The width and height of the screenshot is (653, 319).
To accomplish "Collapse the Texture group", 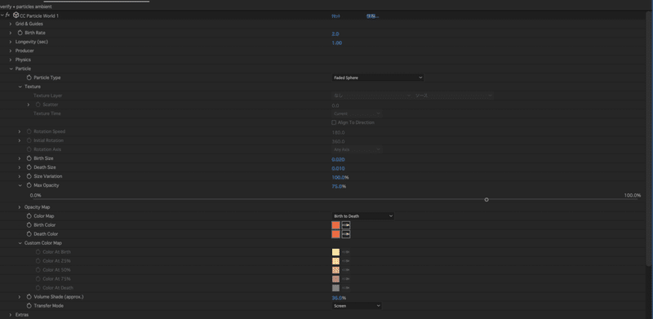I will [x=20, y=86].
